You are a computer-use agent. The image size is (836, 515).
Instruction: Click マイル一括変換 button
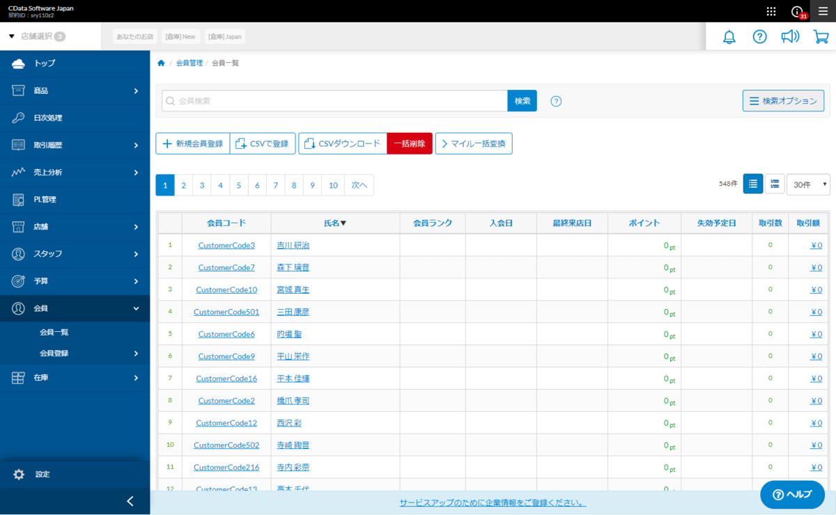(474, 144)
